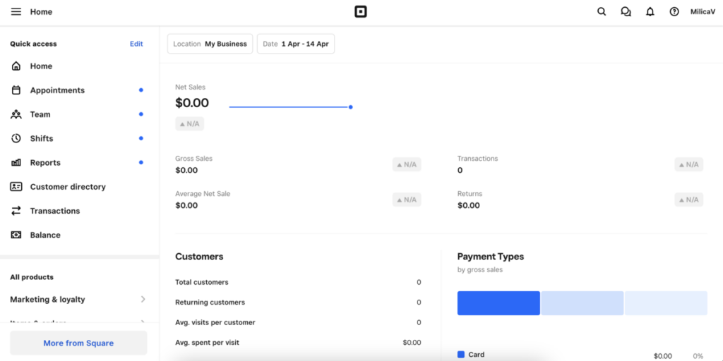Open the search magnifier icon
Viewport: 723px width, 361px height.
(x=602, y=12)
